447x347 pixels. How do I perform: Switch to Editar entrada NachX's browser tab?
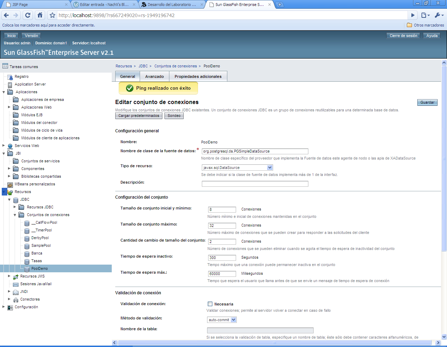click(x=104, y=5)
